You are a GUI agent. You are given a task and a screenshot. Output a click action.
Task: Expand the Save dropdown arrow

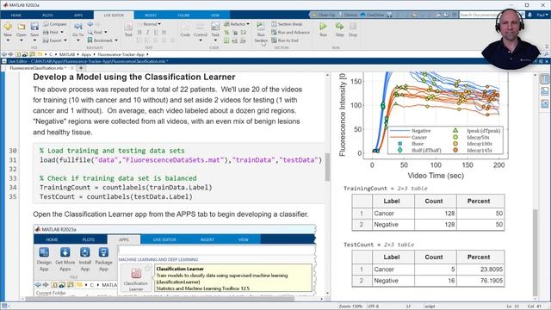[x=34, y=40]
